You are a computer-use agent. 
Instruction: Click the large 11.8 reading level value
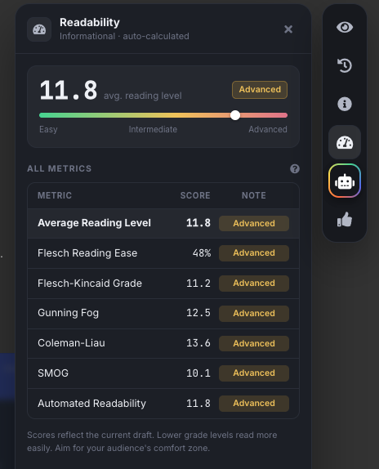(x=69, y=91)
